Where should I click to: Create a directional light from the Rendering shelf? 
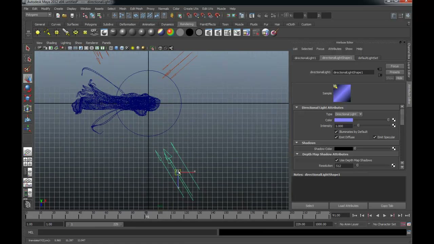click(x=47, y=33)
